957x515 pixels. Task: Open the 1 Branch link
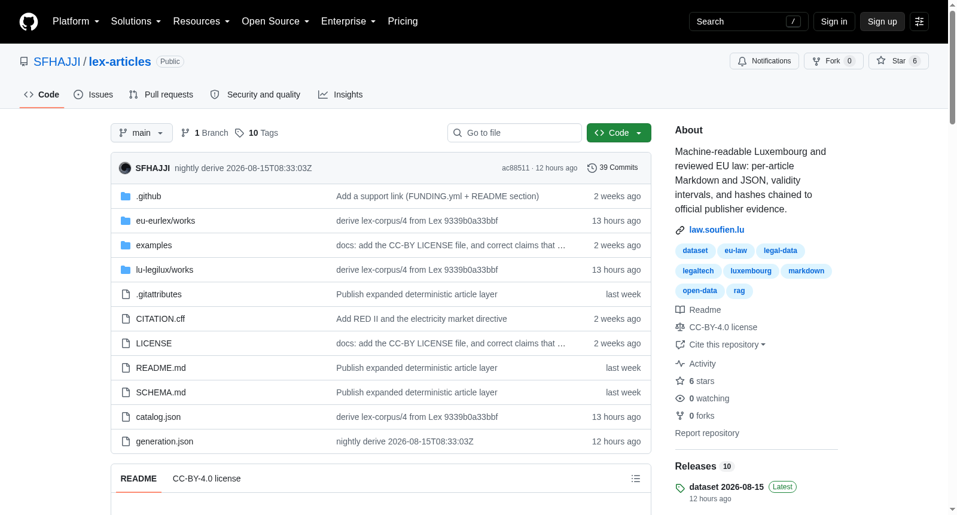click(x=205, y=133)
